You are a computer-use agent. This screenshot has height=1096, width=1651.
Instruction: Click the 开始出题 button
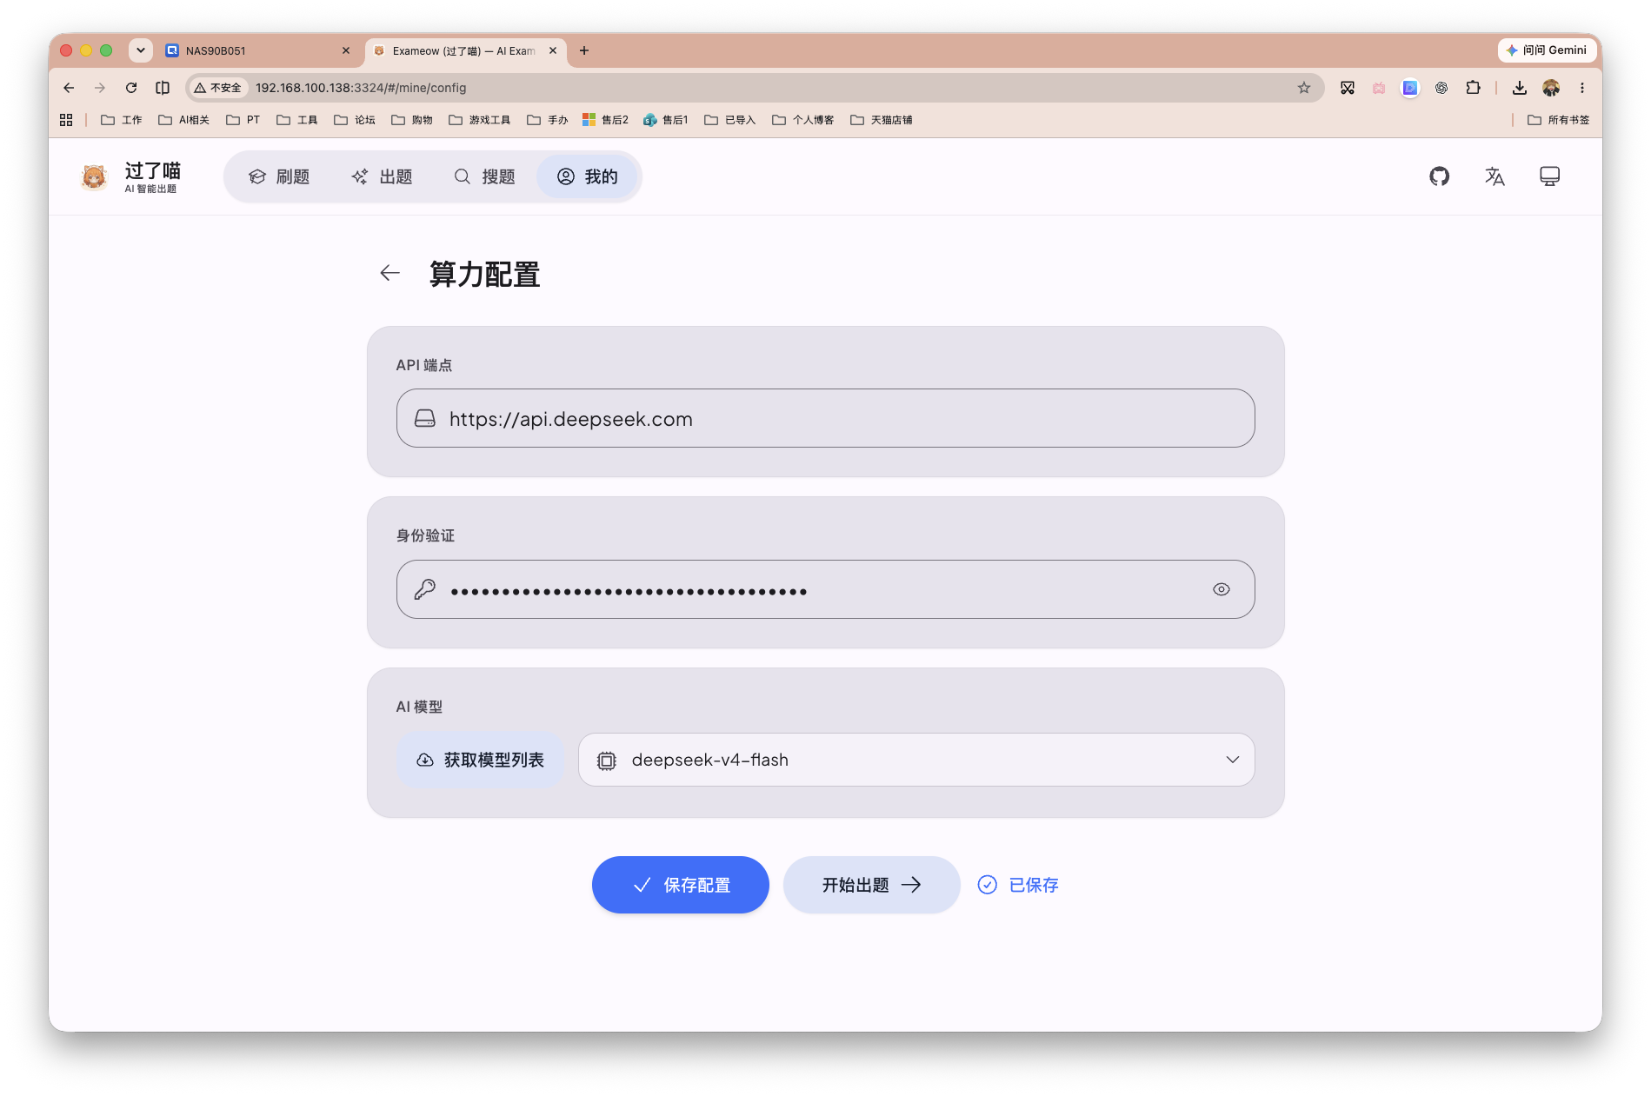[871, 885]
